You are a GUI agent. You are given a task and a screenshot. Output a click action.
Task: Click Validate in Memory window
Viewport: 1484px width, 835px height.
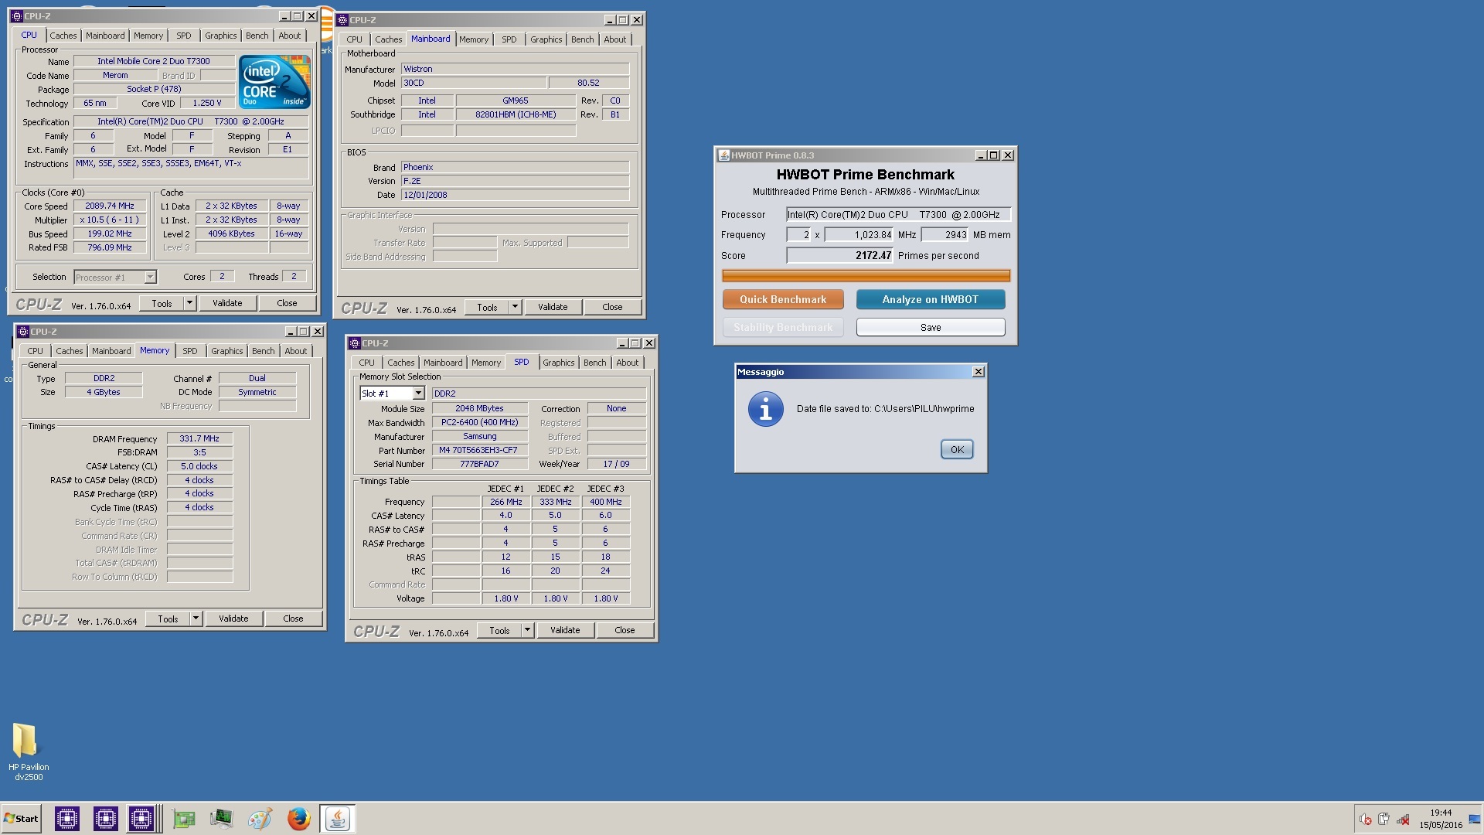pos(233,619)
